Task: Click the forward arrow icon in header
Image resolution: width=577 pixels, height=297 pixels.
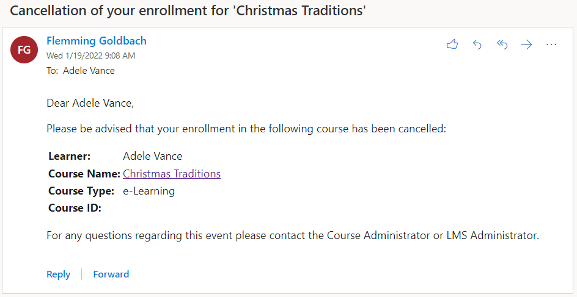Action: click(x=526, y=45)
